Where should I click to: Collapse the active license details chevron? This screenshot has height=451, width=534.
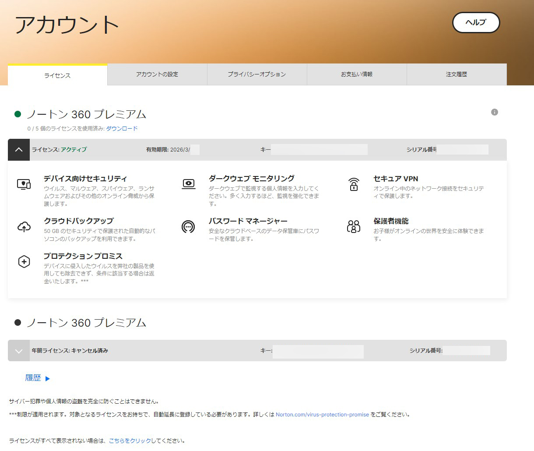pyautogui.click(x=19, y=150)
